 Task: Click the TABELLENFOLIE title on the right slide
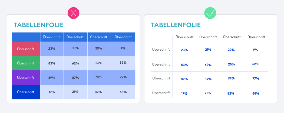click(x=176, y=25)
